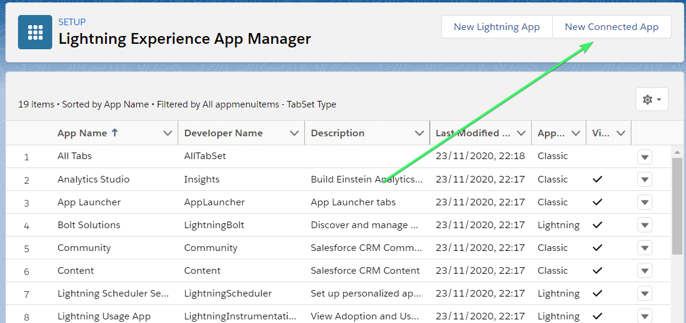686x323 pixels.
Task: Open row actions for All Tabs
Action: (645, 157)
